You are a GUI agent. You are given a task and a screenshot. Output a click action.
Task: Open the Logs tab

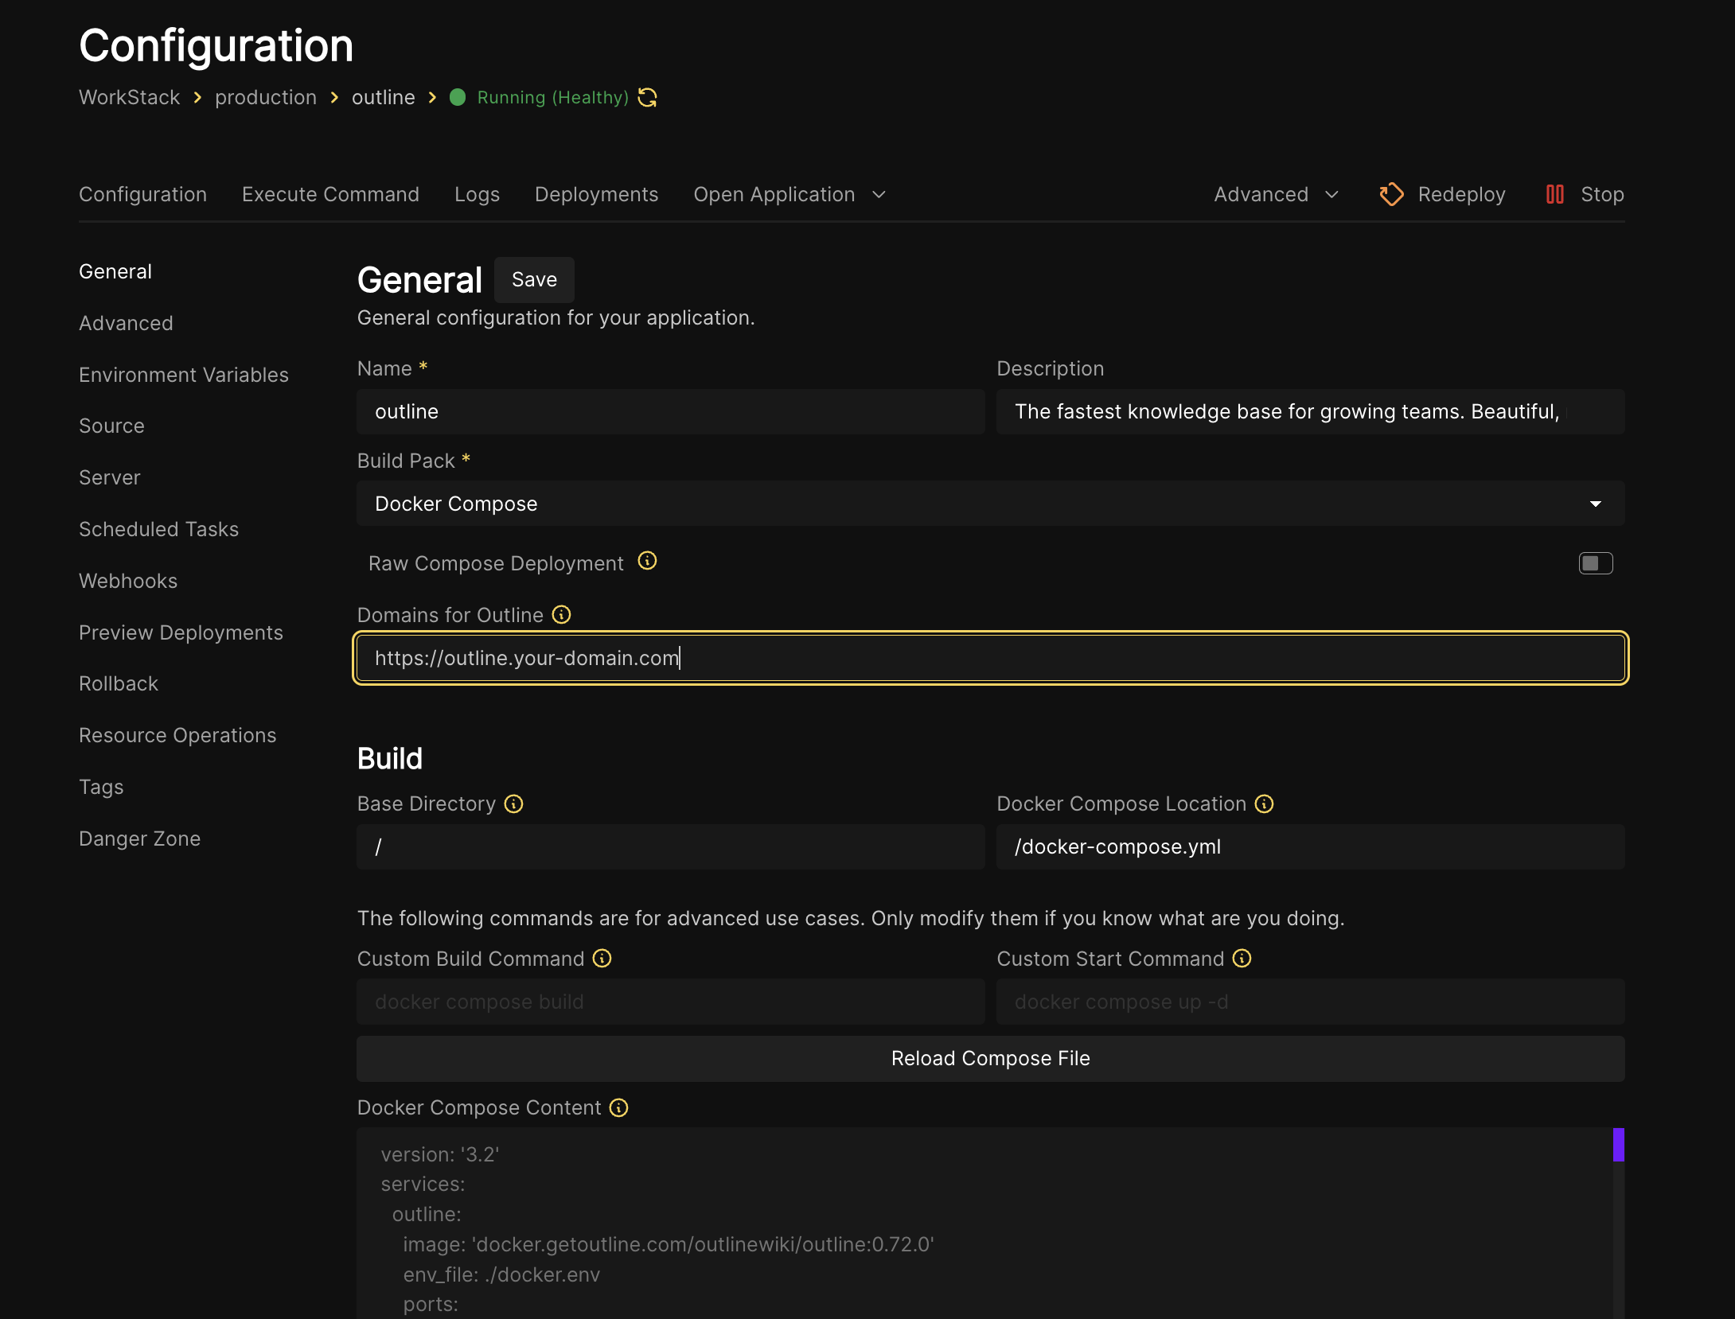point(477,195)
